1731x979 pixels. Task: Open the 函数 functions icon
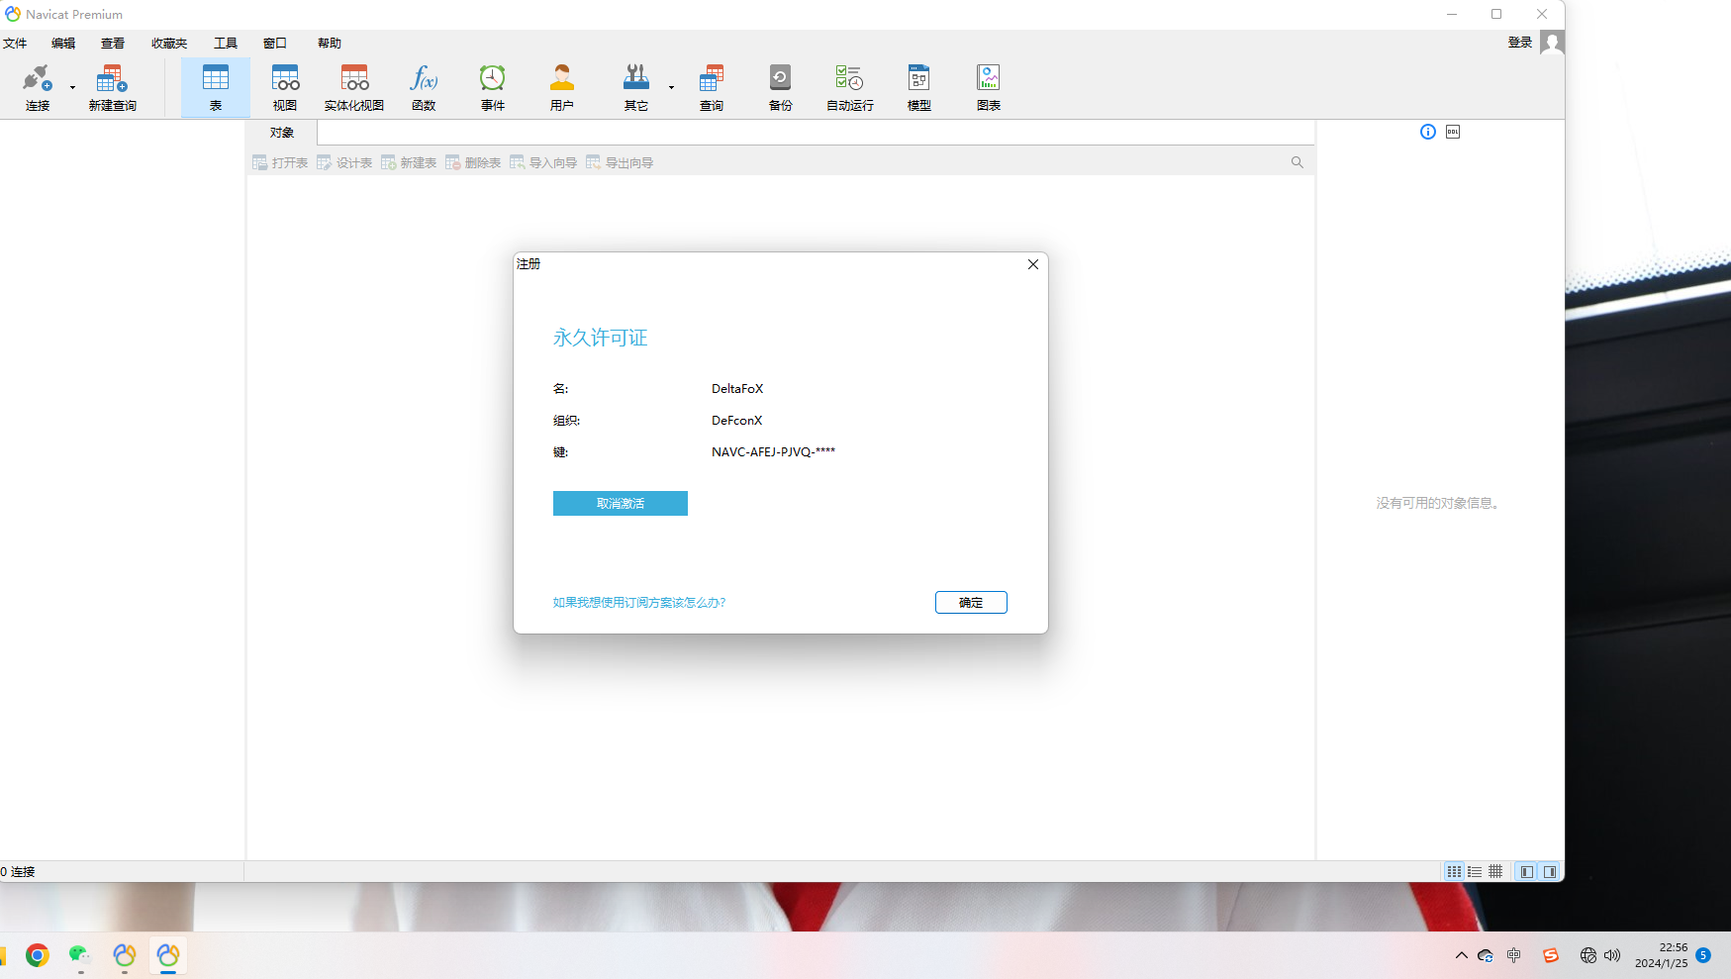tap(424, 87)
